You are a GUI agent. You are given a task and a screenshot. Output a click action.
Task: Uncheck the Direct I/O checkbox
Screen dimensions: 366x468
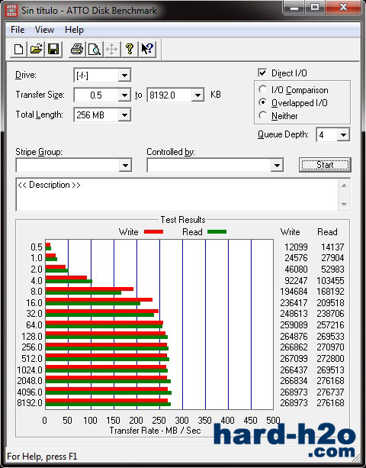(262, 73)
